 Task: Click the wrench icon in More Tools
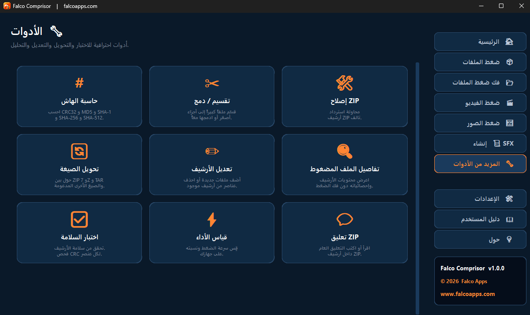pyautogui.click(x=509, y=164)
